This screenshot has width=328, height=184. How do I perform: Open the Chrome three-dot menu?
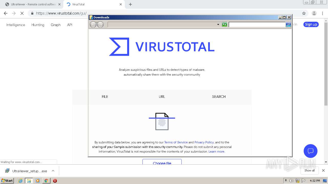click(323, 13)
